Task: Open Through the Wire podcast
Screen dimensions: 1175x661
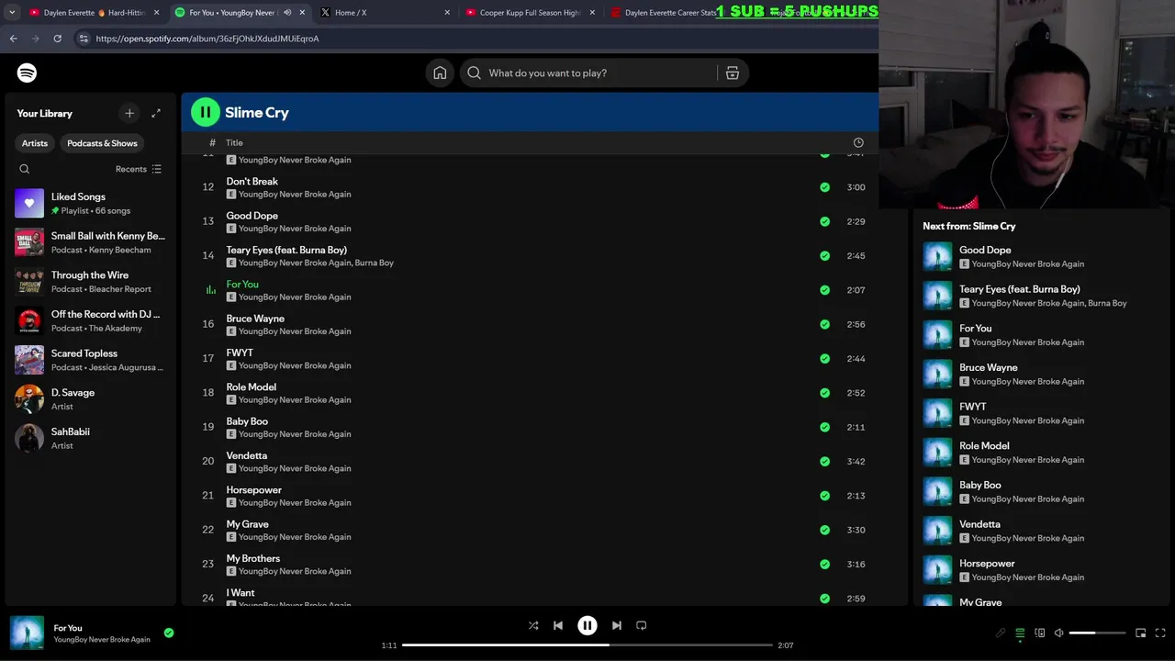Action: (x=90, y=282)
